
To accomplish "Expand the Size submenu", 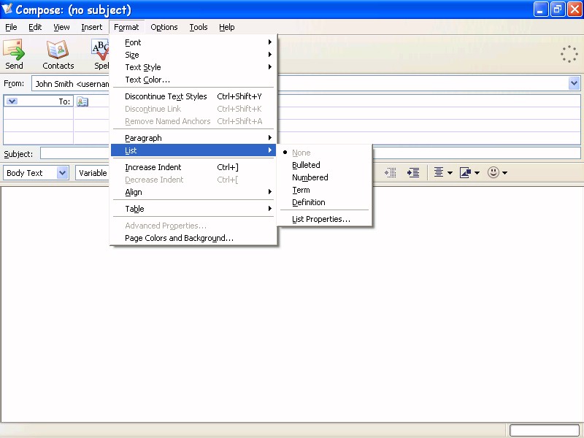I will [x=193, y=55].
